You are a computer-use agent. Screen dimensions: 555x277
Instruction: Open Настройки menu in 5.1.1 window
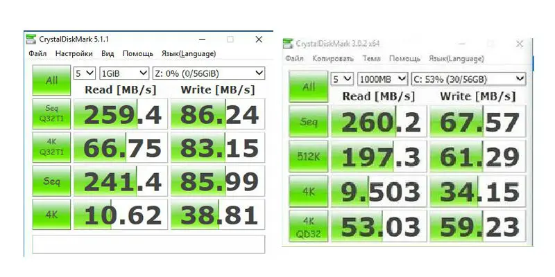(74, 54)
